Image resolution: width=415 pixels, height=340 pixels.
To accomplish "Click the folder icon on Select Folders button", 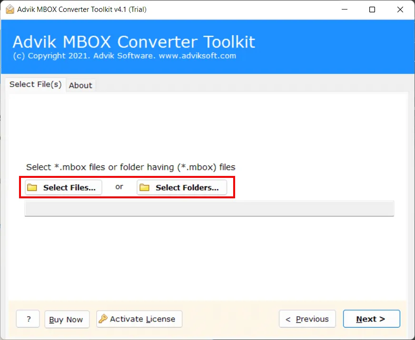I will coord(145,187).
